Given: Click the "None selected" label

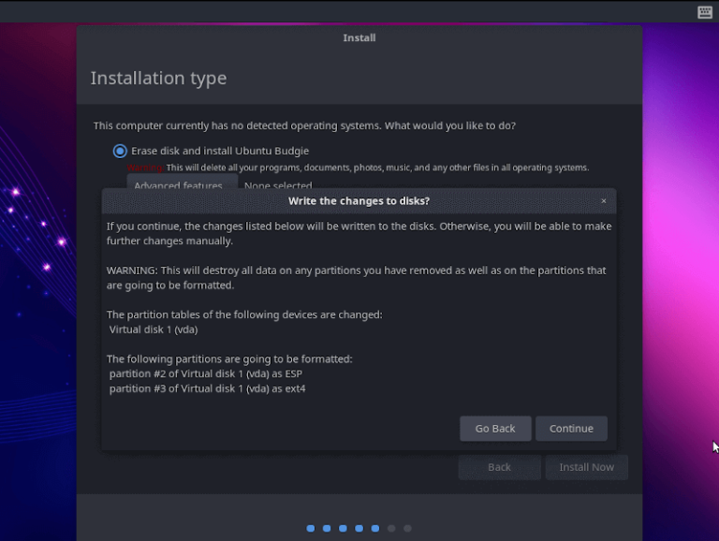Looking at the screenshot, I should tap(278, 184).
